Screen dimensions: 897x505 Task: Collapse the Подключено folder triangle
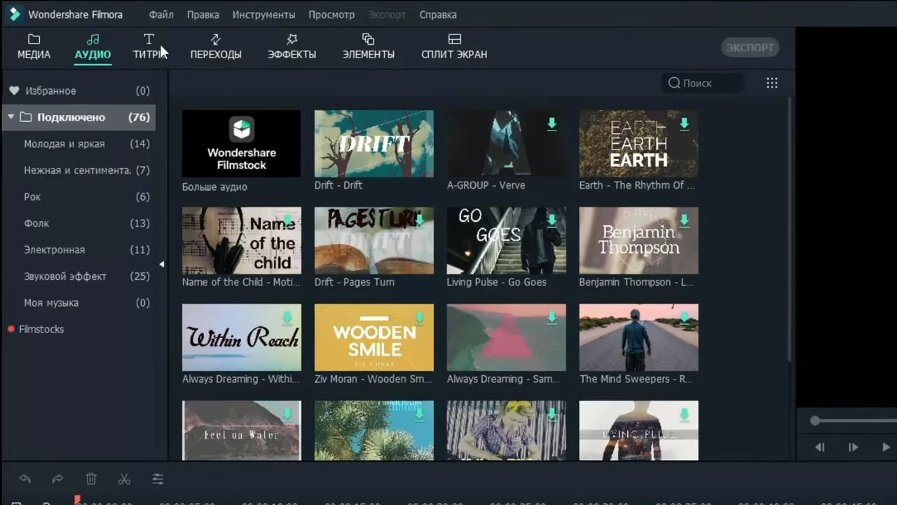point(11,117)
